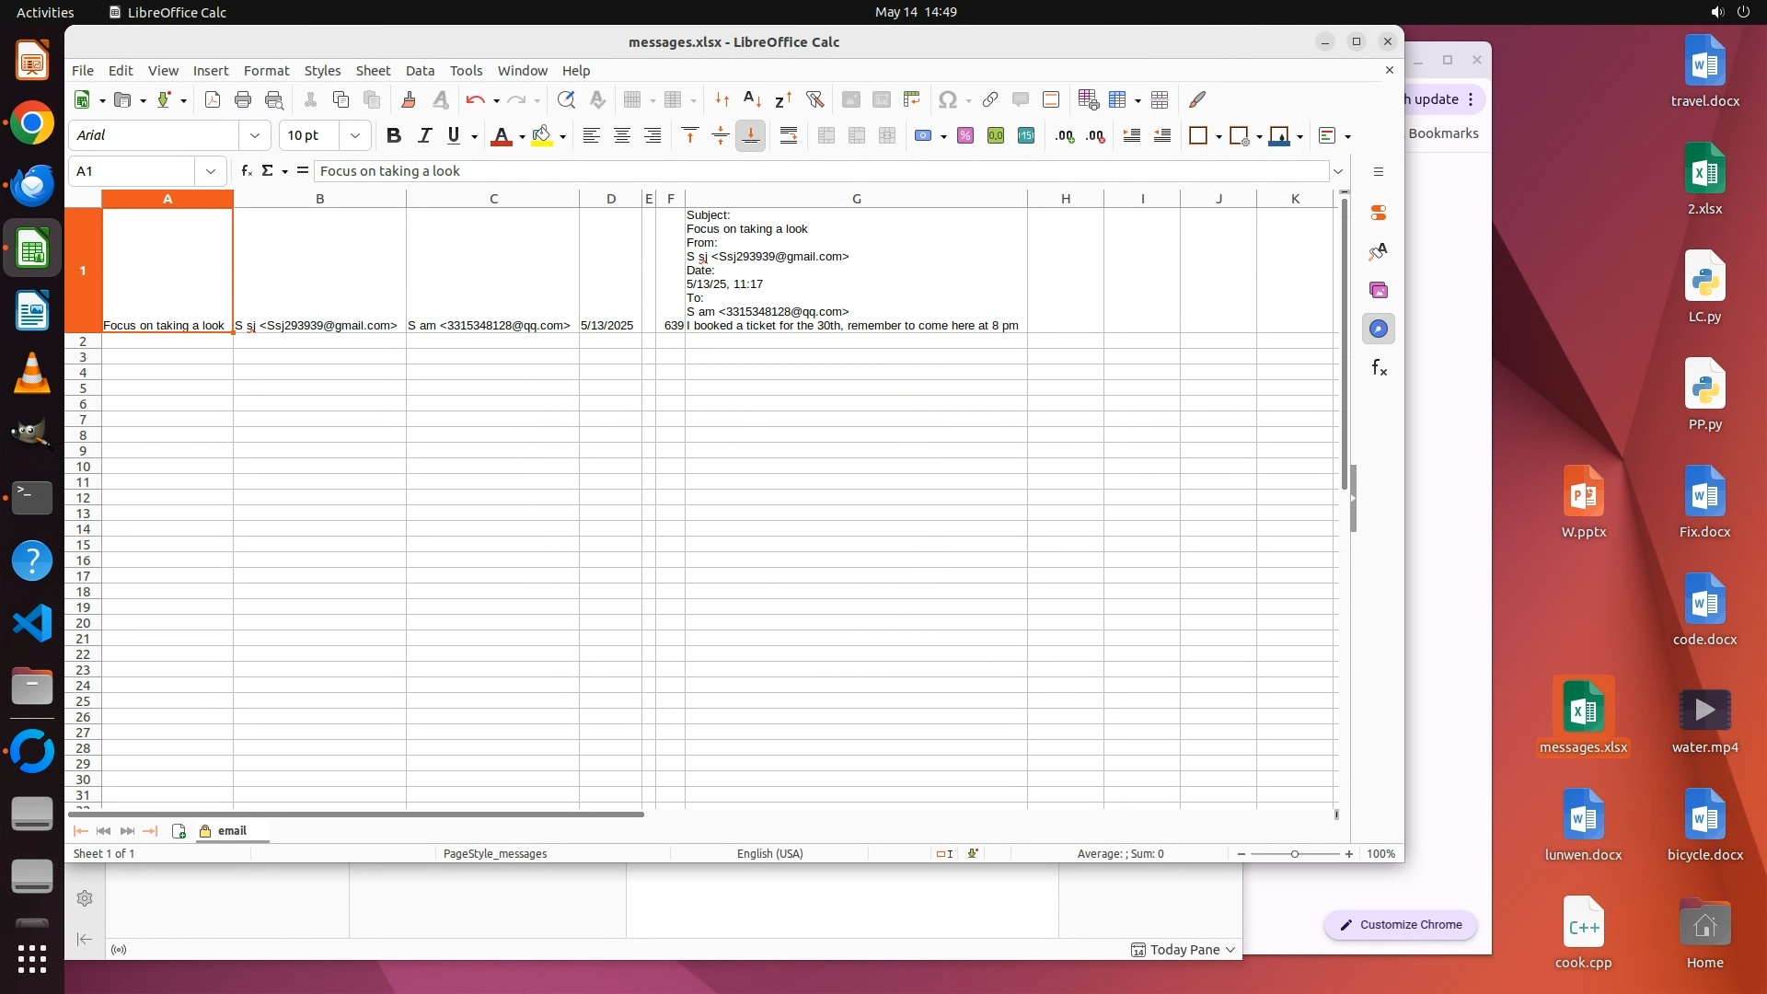Viewport: 1767px width, 994px height.
Task: Select the email sheet tab
Action: coord(232,830)
